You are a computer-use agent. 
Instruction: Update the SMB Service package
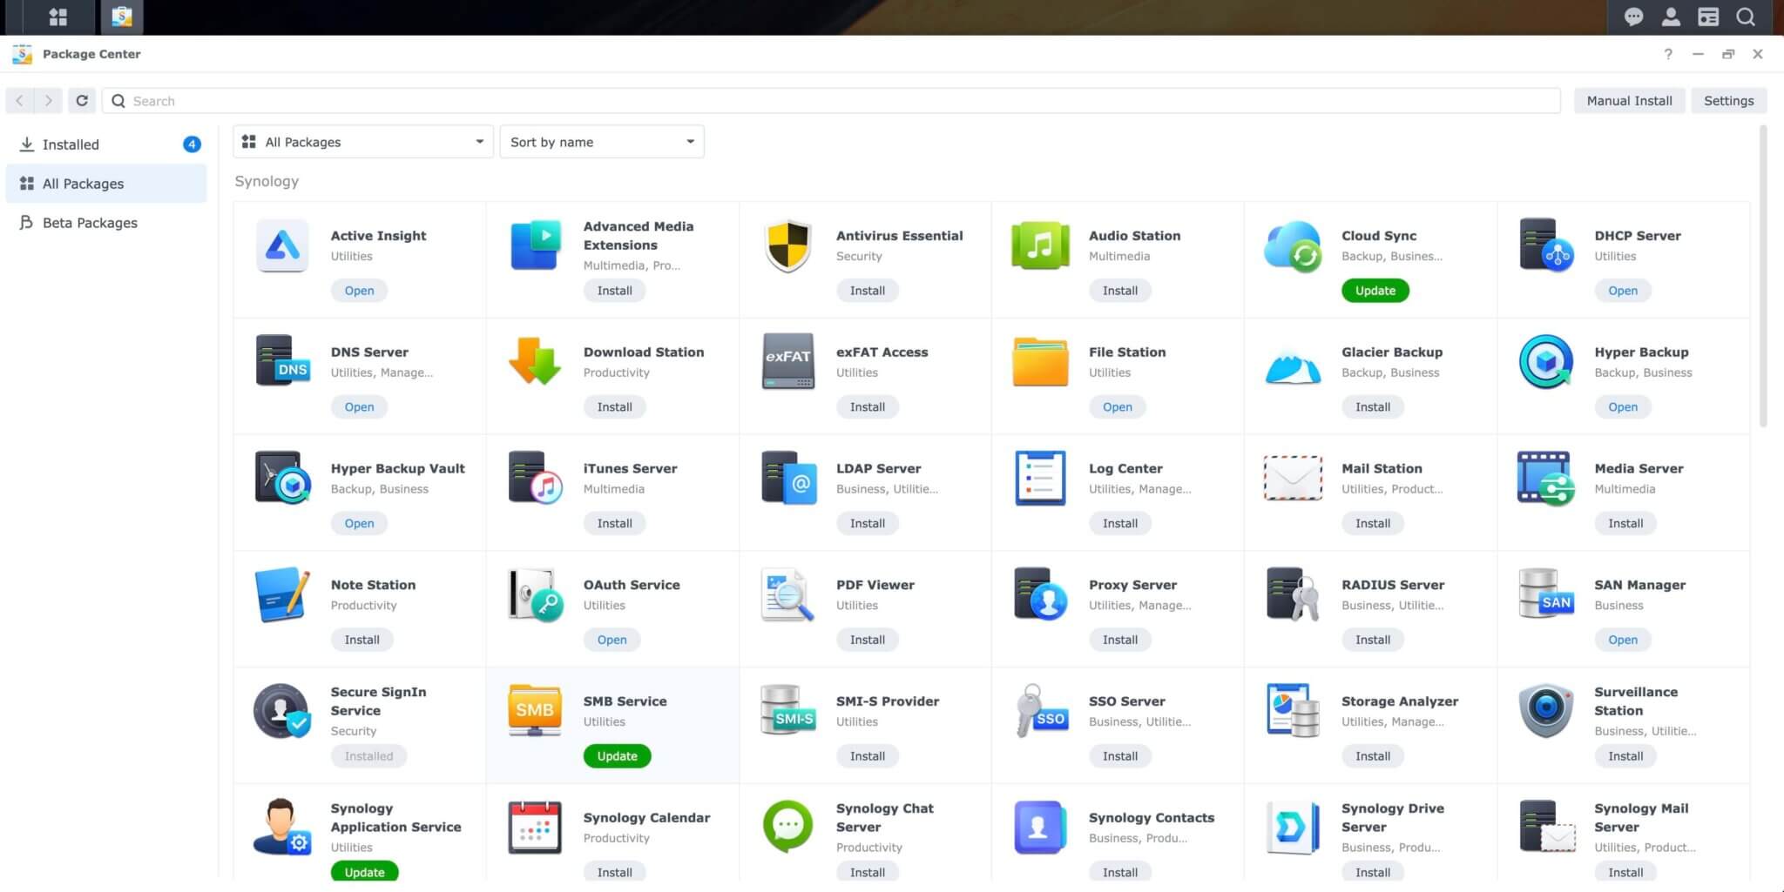[x=617, y=756]
